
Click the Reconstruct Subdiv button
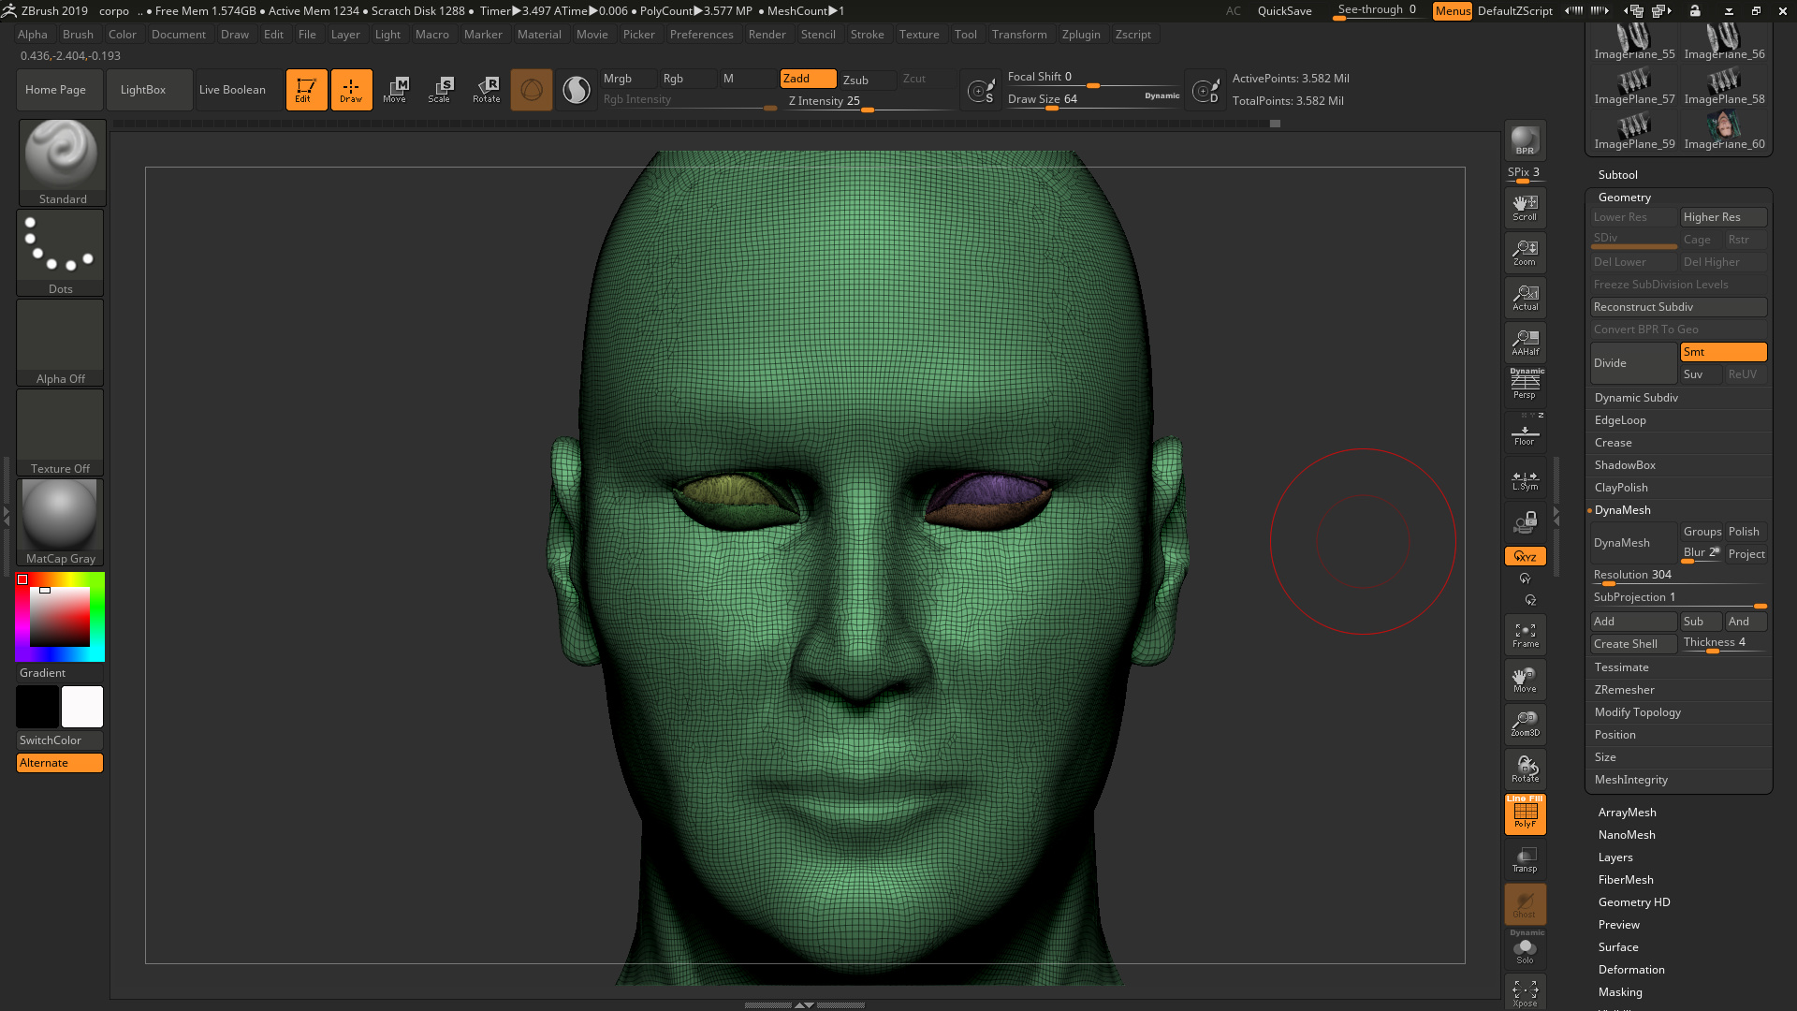[1678, 306]
